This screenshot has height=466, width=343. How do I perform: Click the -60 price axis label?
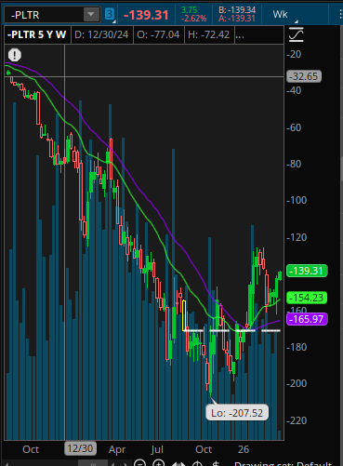[294, 127]
